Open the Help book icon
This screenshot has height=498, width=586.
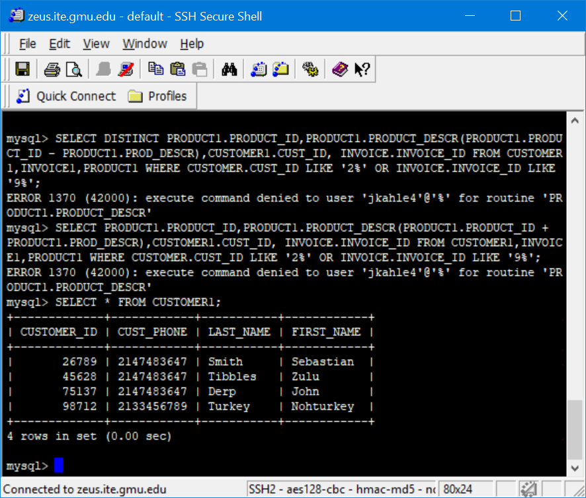340,69
